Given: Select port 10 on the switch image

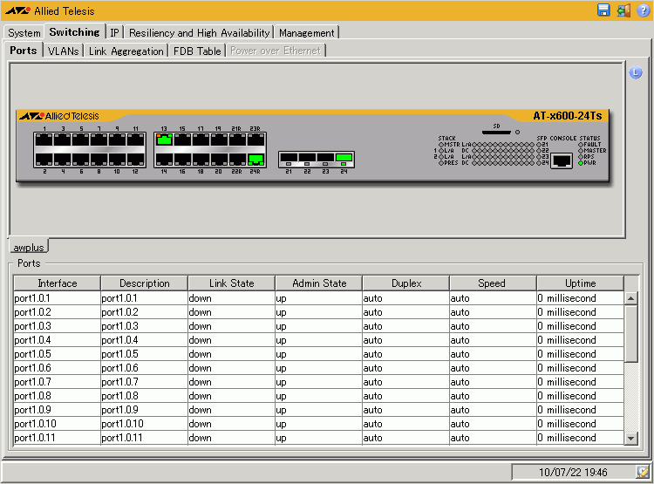Looking at the screenshot, I should (x=117, y=160).
